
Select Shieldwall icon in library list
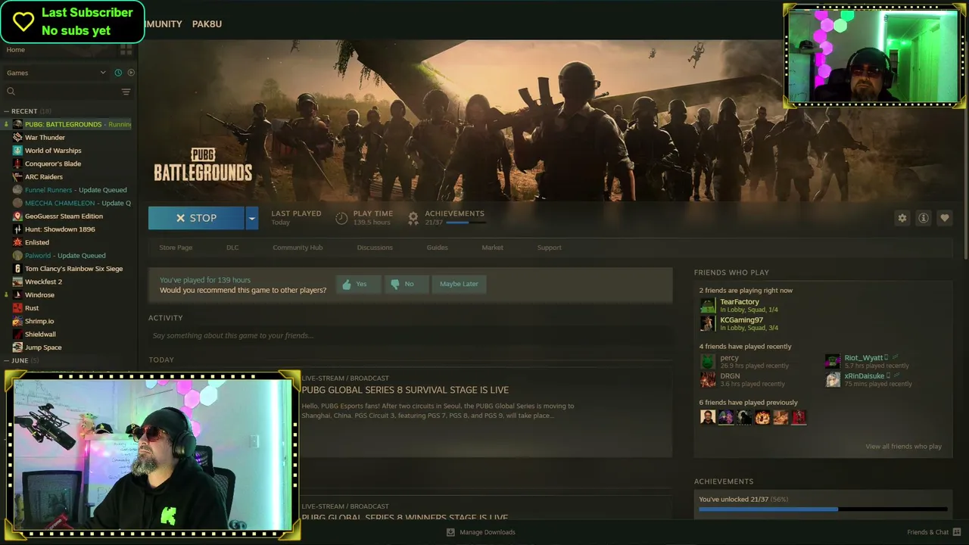[17, 335]
